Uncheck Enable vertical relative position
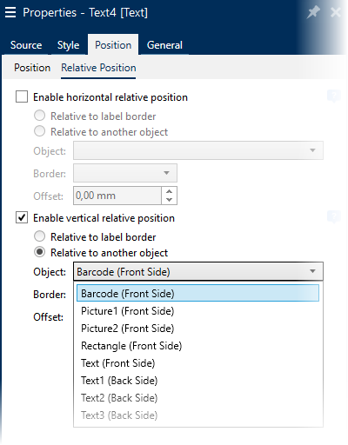This screenshot has height=445, width=348. tap(22, 217)
